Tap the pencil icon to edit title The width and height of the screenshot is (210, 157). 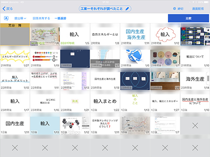tap(127, 9)
